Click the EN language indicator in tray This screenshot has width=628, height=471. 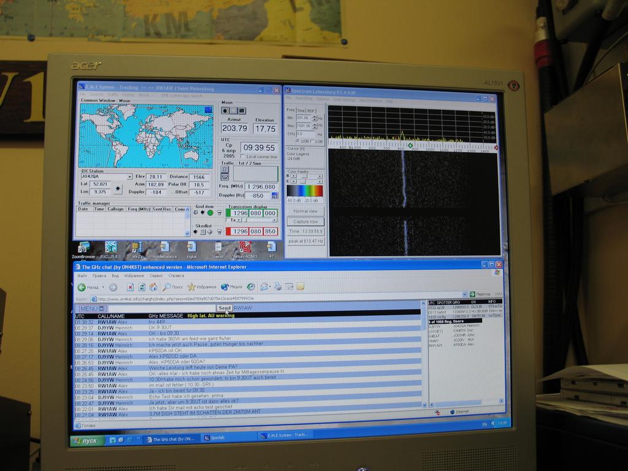pos(484,424)
